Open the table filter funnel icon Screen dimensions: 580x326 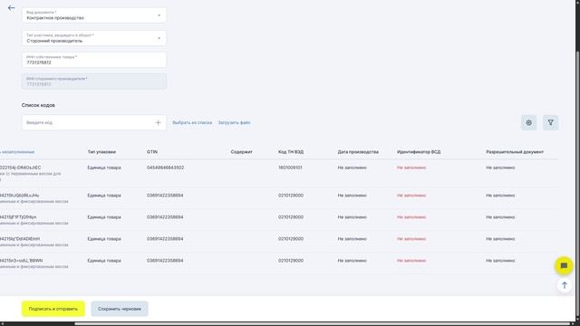pyautogui.click(x=550, y=123)
